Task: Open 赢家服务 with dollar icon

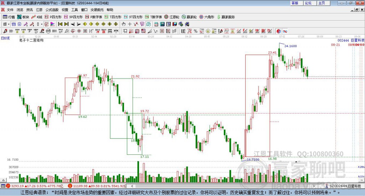Action: [226, 17]
